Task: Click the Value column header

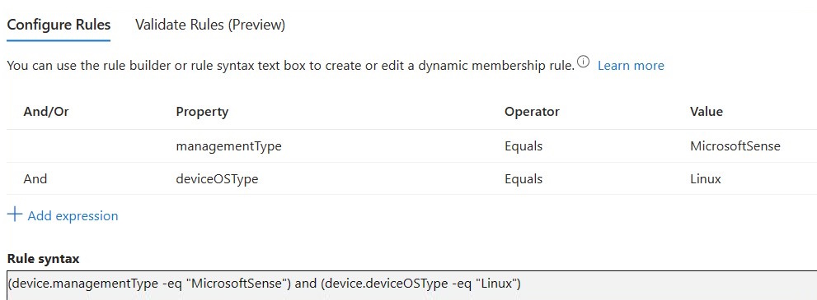Action: (707, 112)
